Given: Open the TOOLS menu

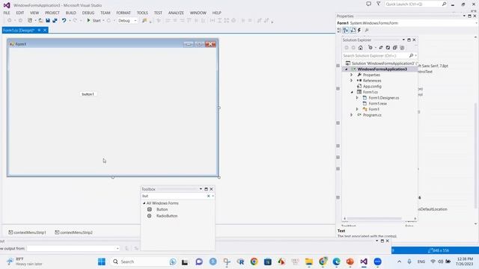Looking at the screenshot, I should tap(142, 13).
